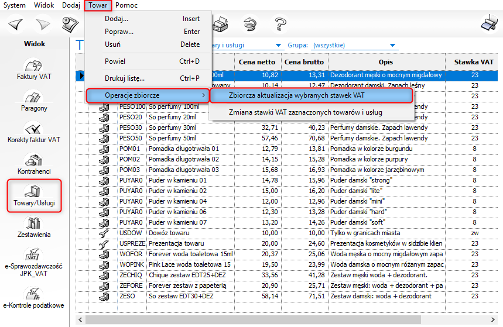Viewport: 503px width, 327px height.
Task: Open the Pomoc menu
Action: [x=126, y=5]
